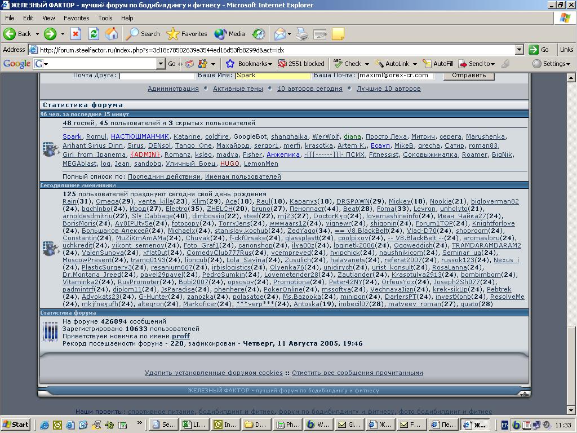Open the Favorites menu in menu bar

(x=76, y=18)
